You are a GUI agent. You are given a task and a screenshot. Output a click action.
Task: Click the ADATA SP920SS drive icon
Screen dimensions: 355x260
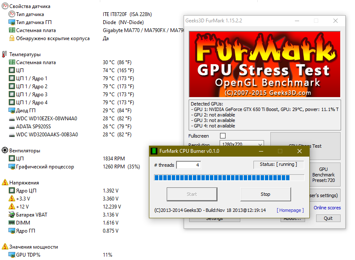[x=12, y=127]
